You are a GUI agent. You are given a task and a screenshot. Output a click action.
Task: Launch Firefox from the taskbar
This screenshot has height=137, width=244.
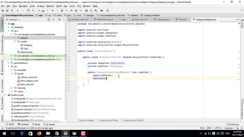click(x=39, y=134)
